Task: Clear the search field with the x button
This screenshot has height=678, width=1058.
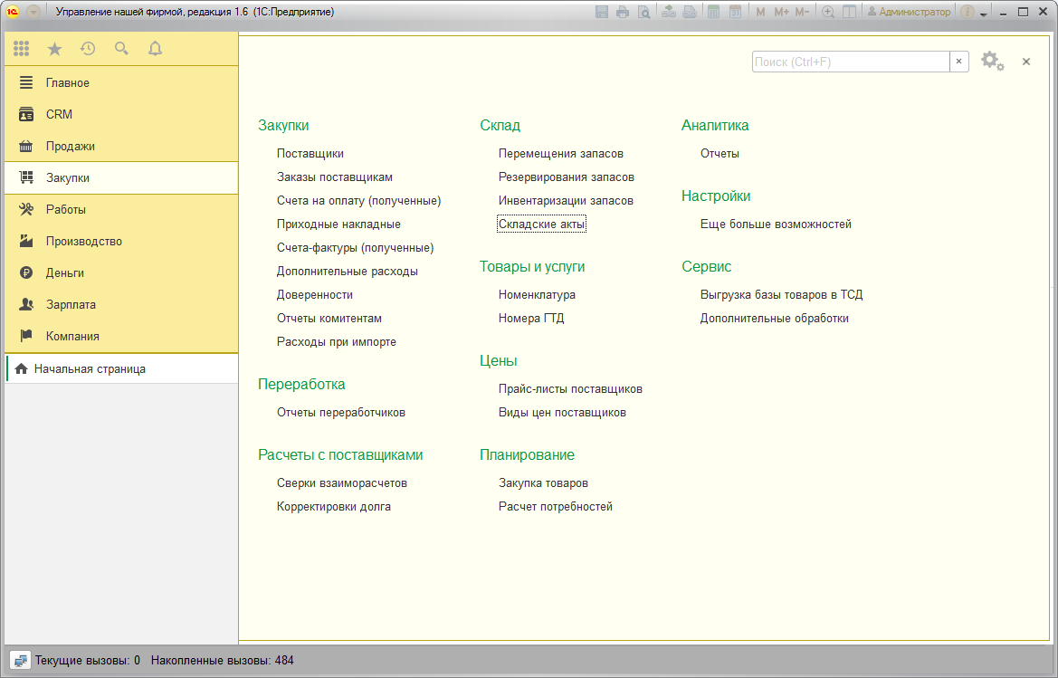Action: (958, 62)
